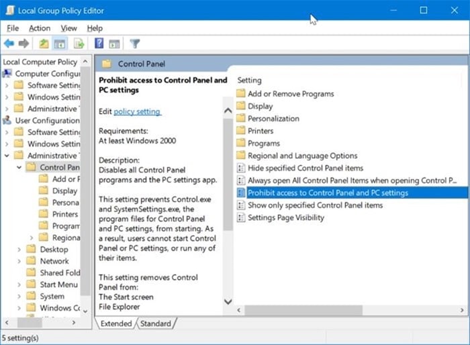Click tree pane horizontal scroll right arrow
Screen dimensions: 470x345
(74, 323)
